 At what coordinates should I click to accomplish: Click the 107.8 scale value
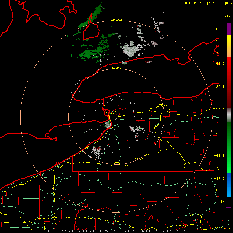pyautogui.click(x=219, y=29)
